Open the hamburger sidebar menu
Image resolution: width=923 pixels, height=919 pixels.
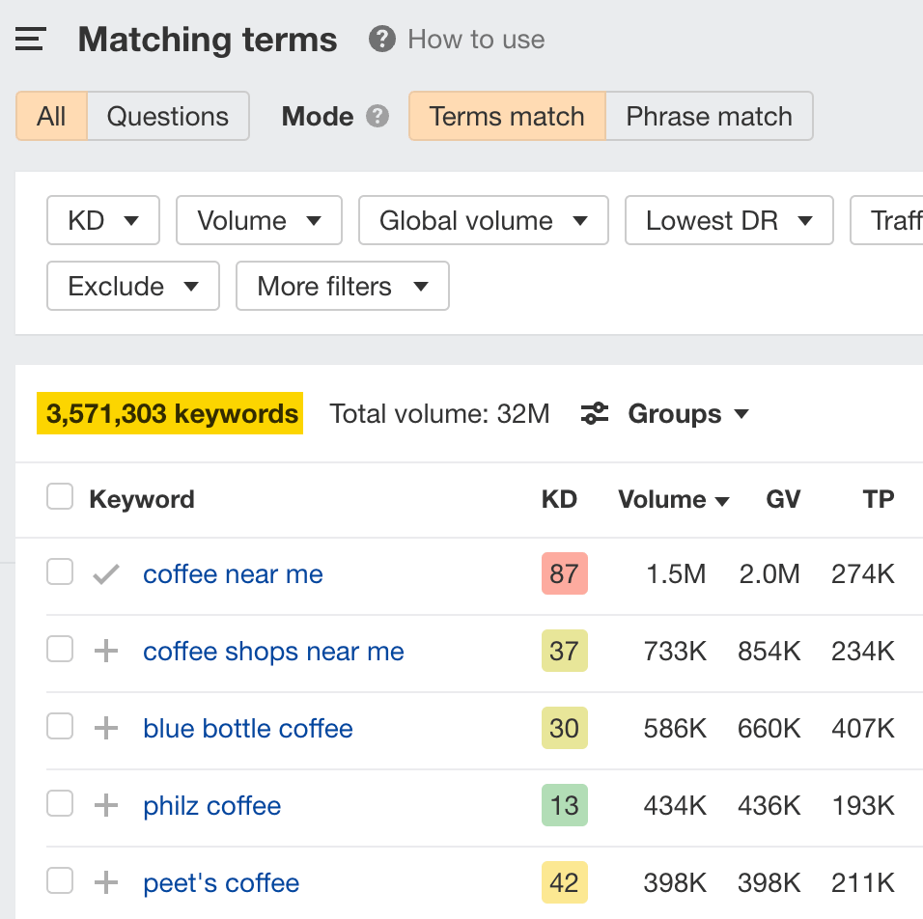pos(31,40)
